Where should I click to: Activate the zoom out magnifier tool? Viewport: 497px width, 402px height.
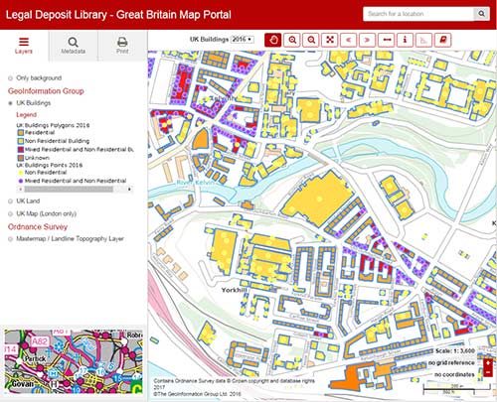click(311, 40)
